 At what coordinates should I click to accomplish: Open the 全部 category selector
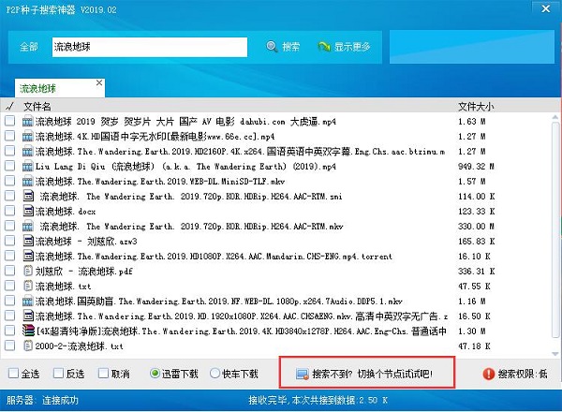(28, 46)
